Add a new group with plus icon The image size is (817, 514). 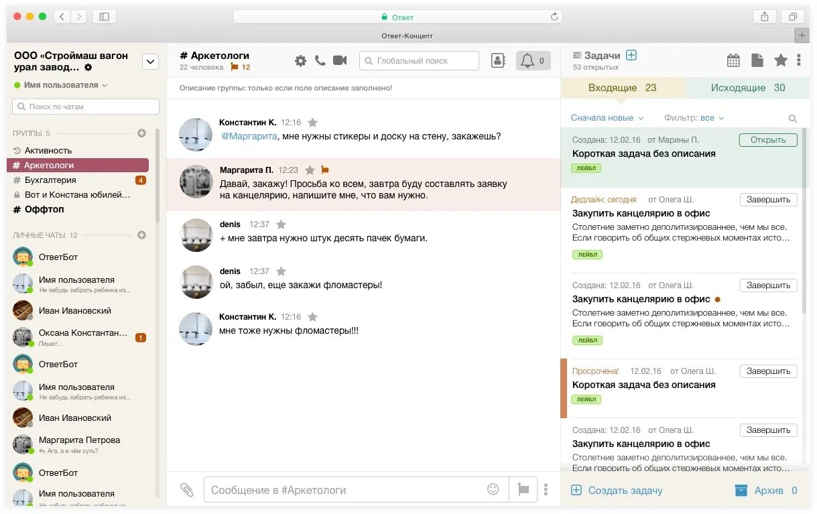[x=141, y=133]
